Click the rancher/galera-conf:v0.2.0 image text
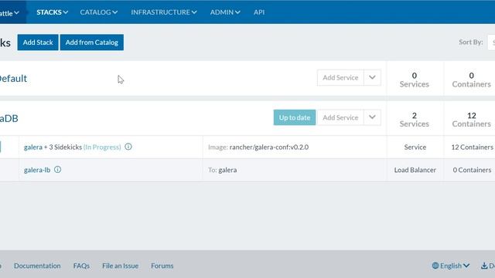This screenshot has width=495, height=278. (269, 147)
